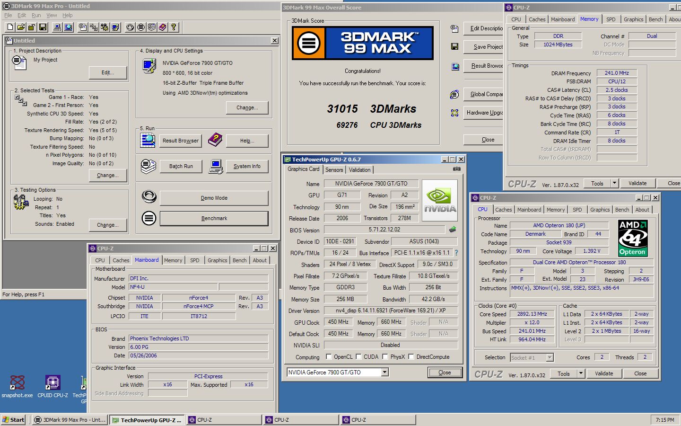Open Tools dropdown arrow in CPU-Z Memory window
This screenshot has height=426, width=681.
[614, 183]
